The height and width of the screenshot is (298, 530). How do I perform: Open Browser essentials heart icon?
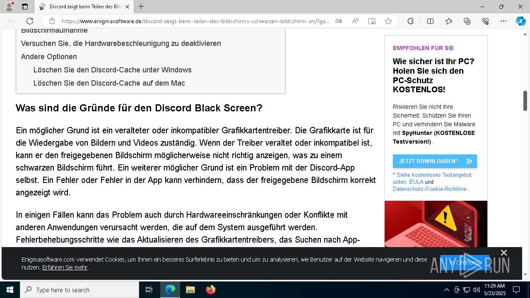(x=485, y=21)
